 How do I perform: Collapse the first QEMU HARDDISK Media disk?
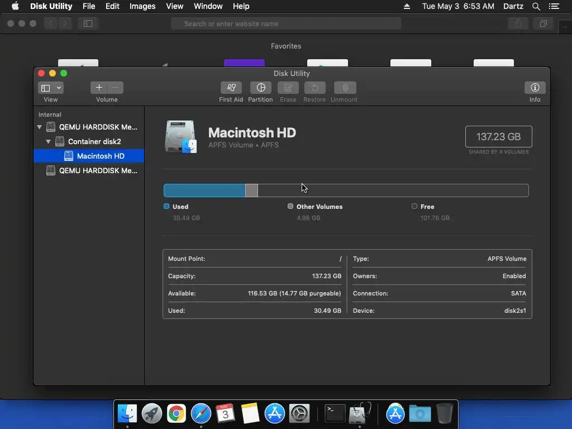[40, 127]
